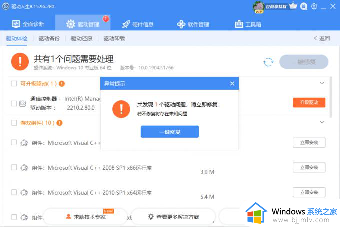Collapse the 可升级驱动 section chevron
The image size is (340, 227).
322,83
